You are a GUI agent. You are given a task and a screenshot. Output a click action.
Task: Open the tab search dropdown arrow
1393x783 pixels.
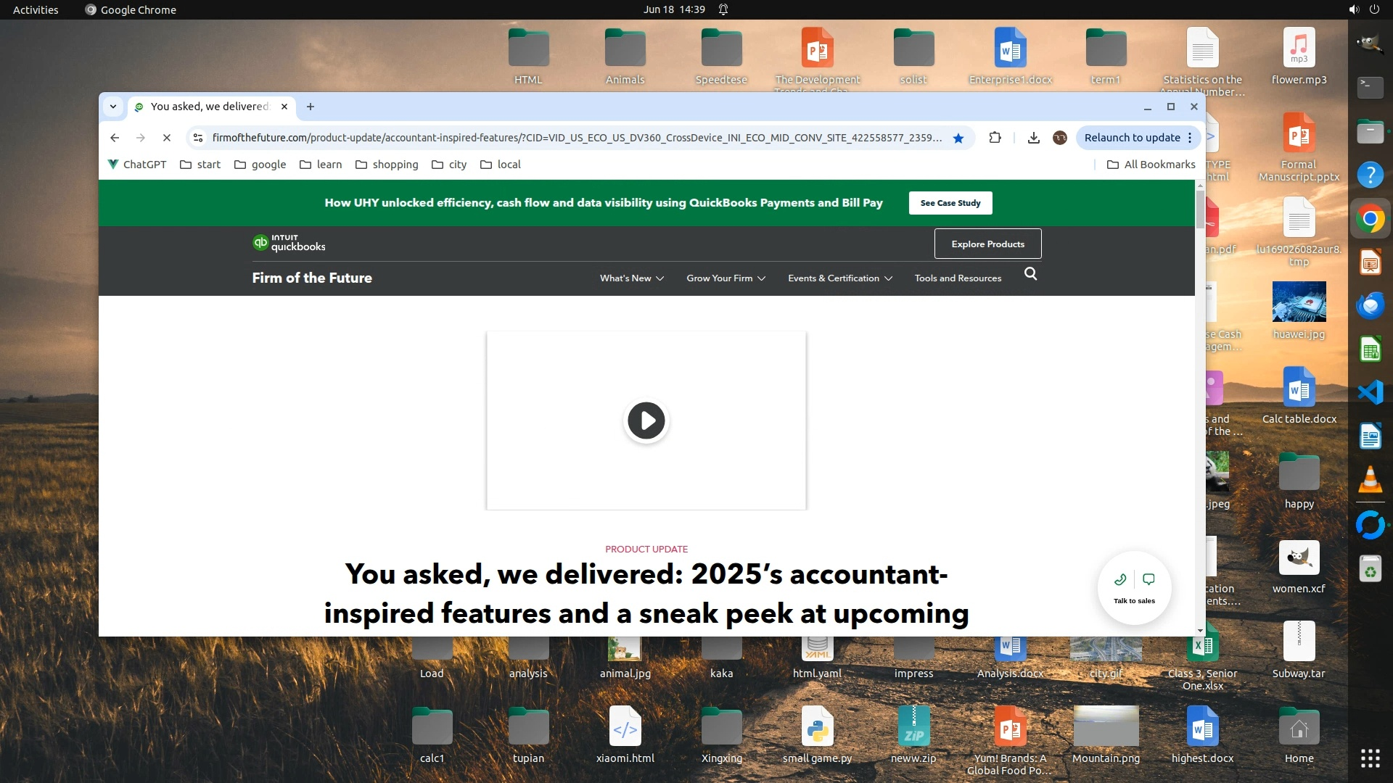click(113, 107)
